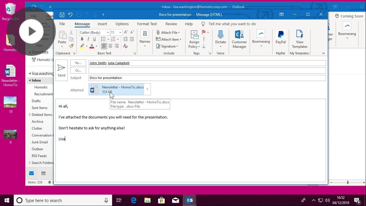366x206 pixels.
Task: Clear all formatting icon
Action: pos(126,46)
